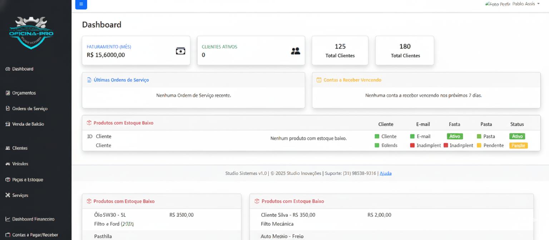Open Contas a Pagar/Receber in the sidebar
The height and width of the screenshot is (240, 549).
tap(32, 235)
